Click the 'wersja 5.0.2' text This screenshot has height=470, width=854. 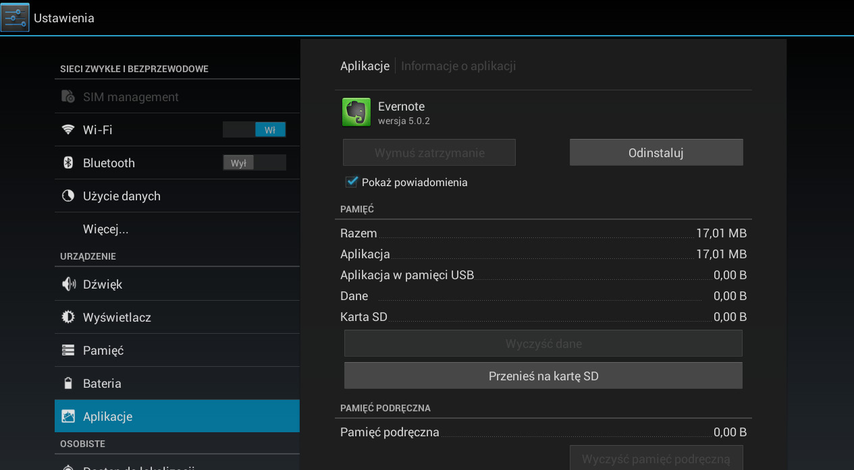(404, 121)
